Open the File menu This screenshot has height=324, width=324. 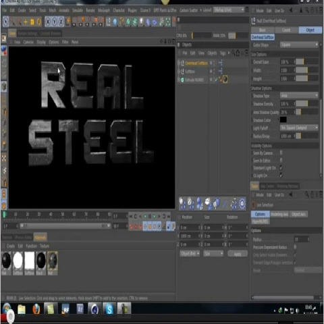pos(5,10)
